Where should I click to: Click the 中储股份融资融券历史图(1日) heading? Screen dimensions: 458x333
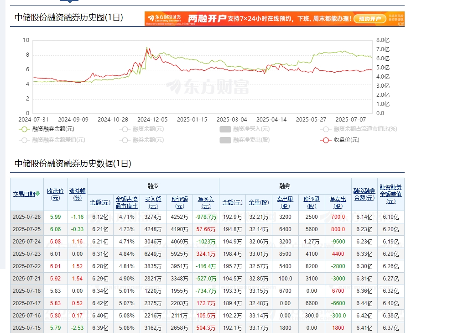pos(69,17)
